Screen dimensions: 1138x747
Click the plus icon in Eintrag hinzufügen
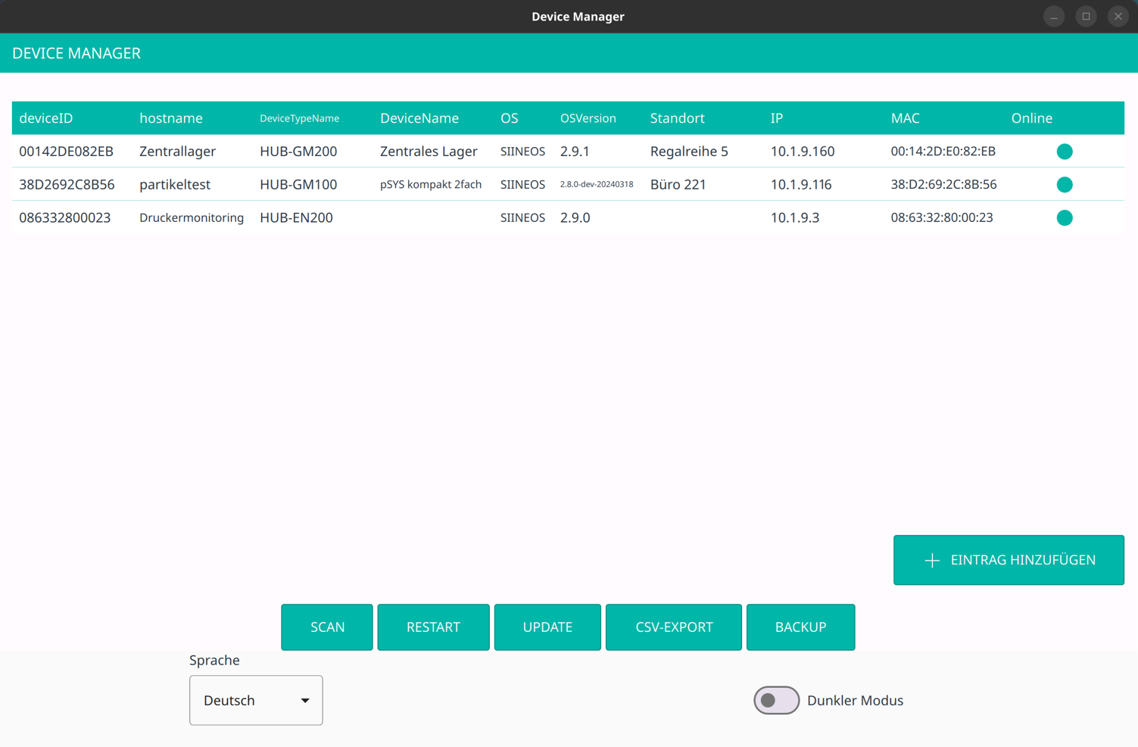tap(931, 561)
